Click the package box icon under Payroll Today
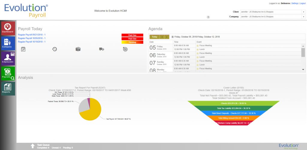This screenshot has height=150, width=307. click(78, 49)
